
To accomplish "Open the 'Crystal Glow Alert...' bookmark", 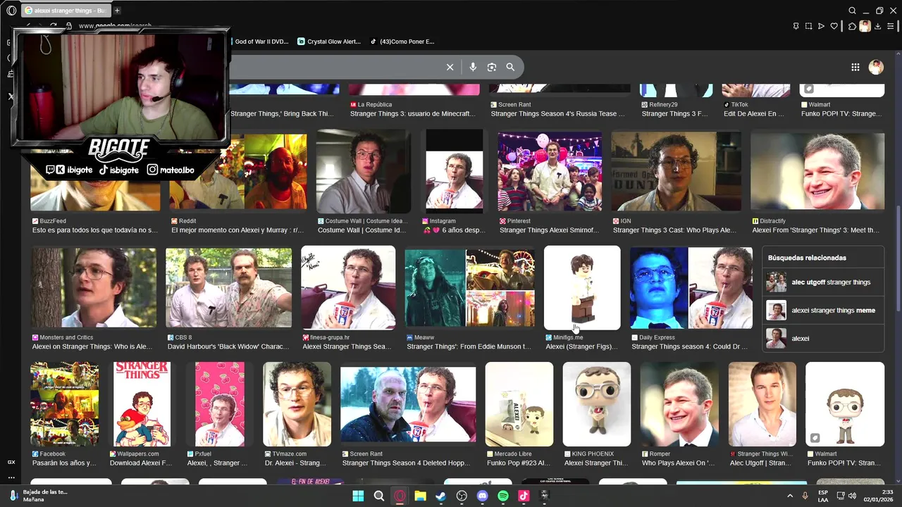I will pos(329,42).
